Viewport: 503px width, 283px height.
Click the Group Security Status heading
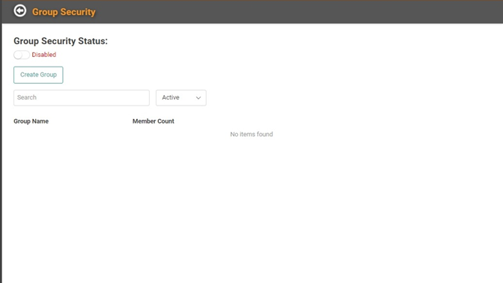pyautogui.click(x=61, y=41)
